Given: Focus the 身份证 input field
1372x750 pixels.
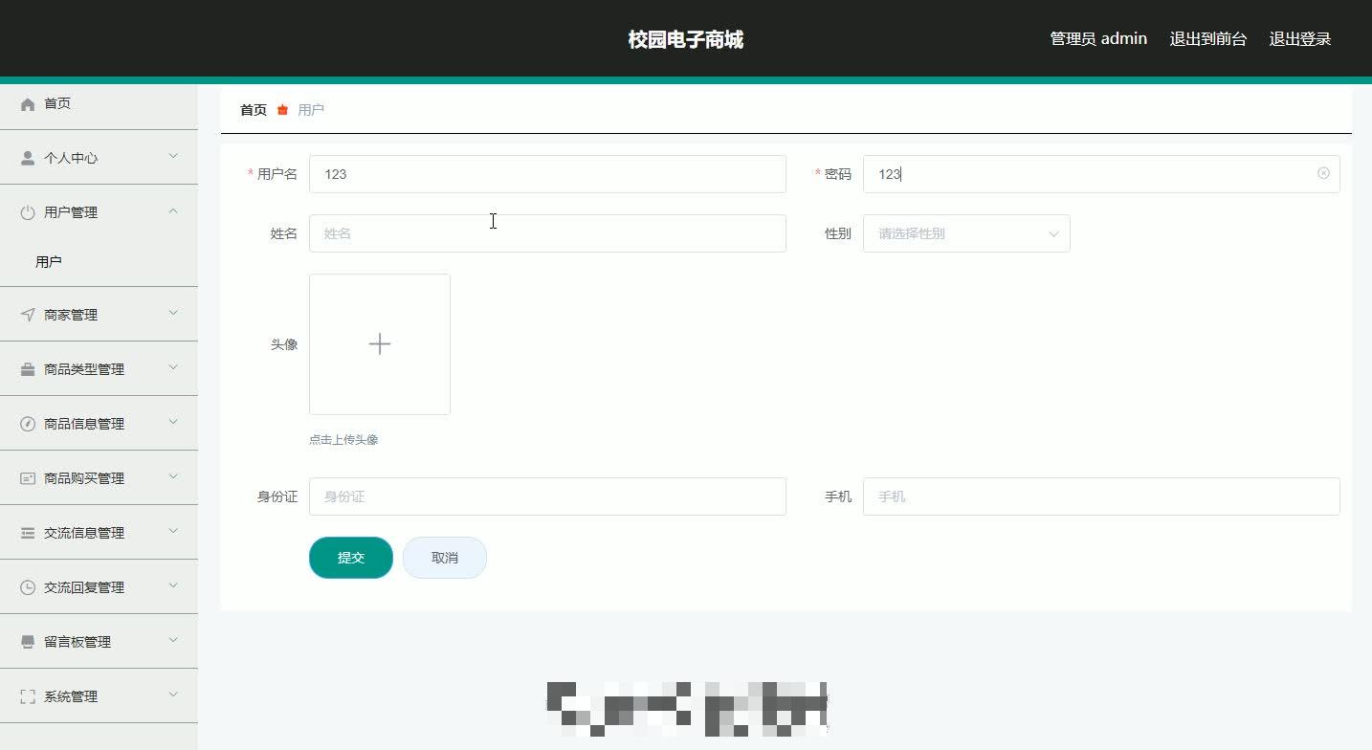Looking at the screenshot, I should (547, 496).
